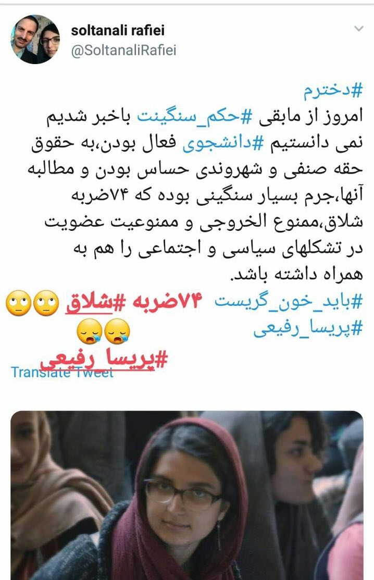Open the attached tweet photo
Viewport: 374px width, 580px height.
(x=186, y=495)
